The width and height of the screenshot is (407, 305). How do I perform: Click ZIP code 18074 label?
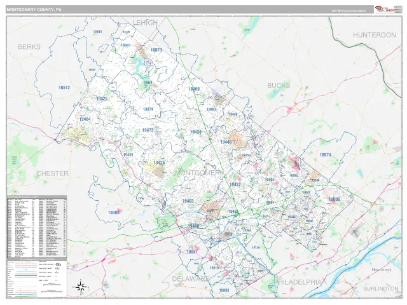coord(148,109)
